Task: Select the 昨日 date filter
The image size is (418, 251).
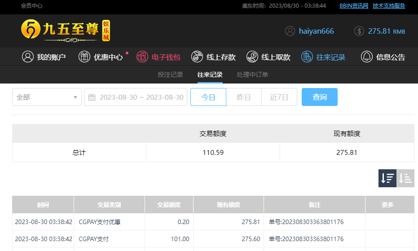Action: (244, 97)
